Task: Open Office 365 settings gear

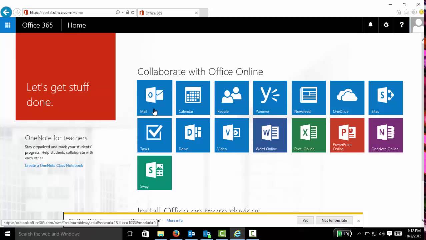Action: point(386,25)
